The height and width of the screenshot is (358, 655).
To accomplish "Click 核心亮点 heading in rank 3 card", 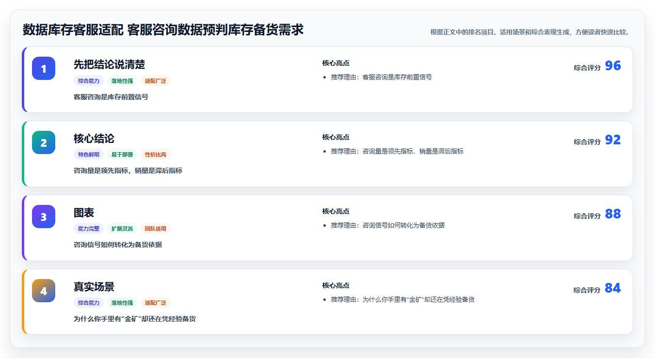I will [336, 211].
